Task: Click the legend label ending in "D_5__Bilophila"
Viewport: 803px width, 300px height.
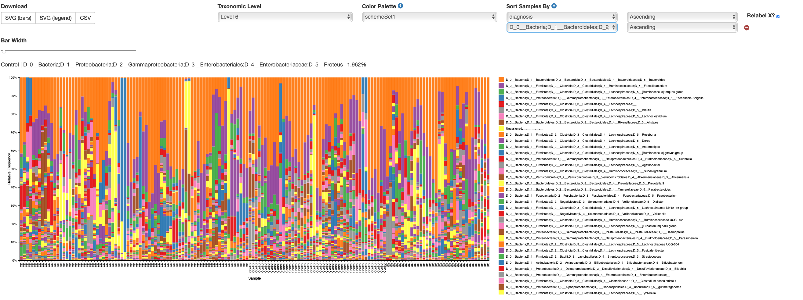Action: click(x=596, y=269)
